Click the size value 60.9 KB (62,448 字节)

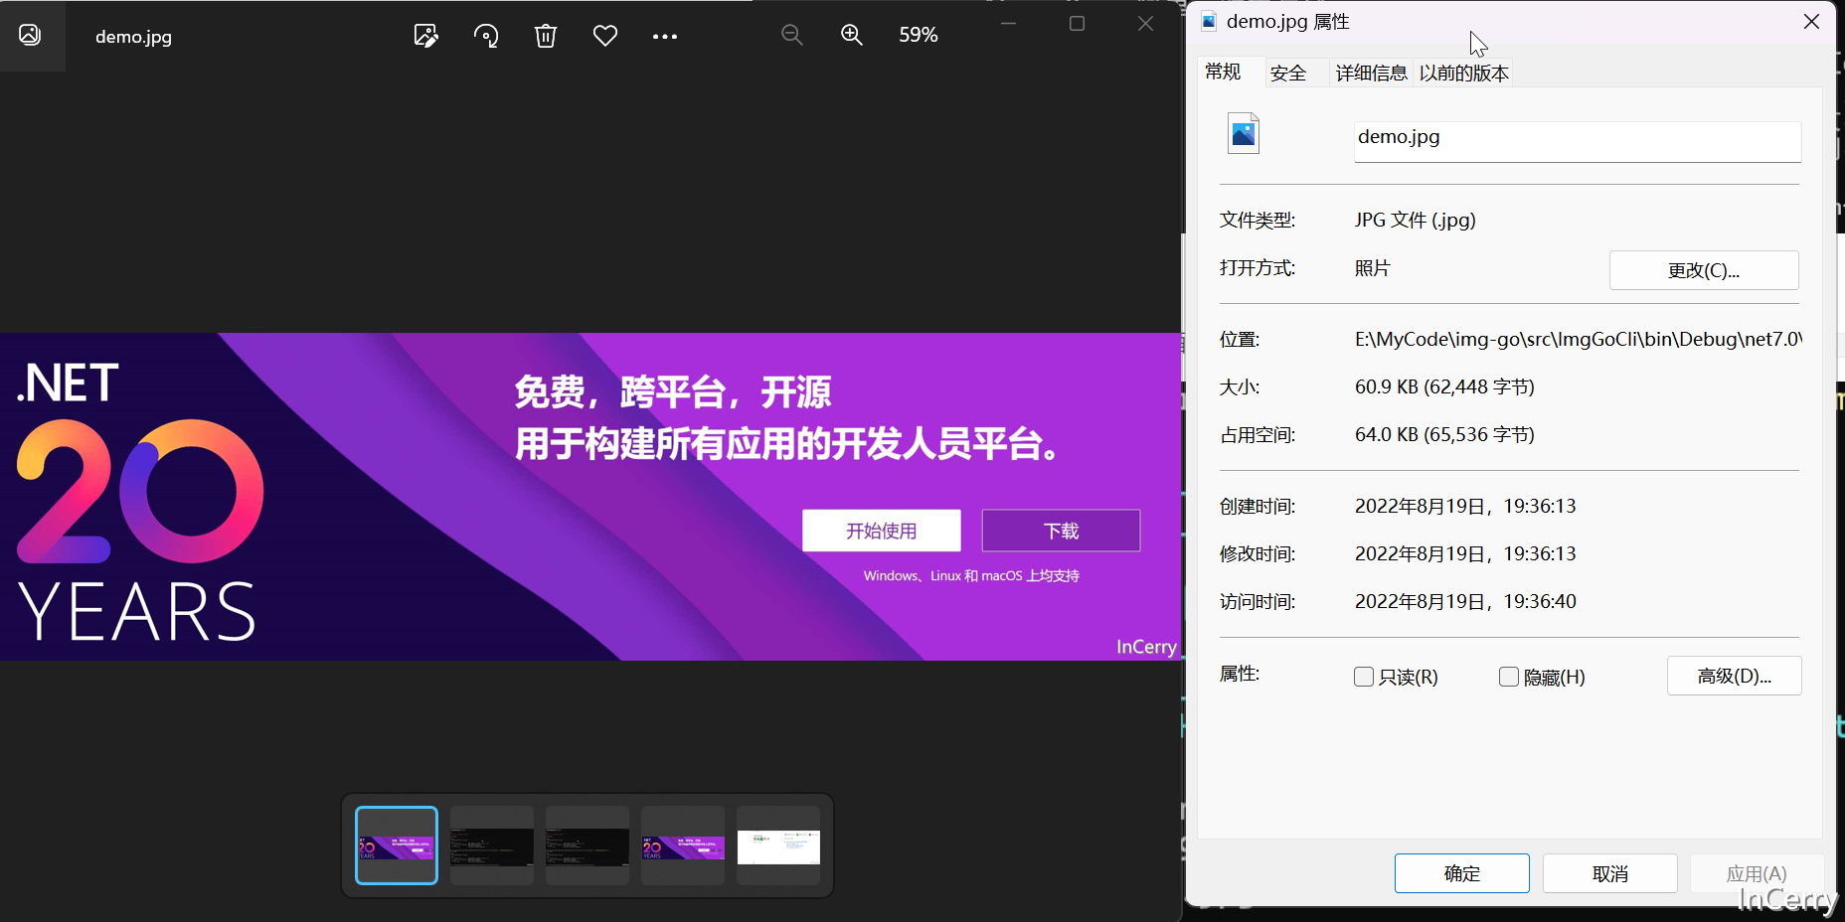pyautogui.click(x=1444, y=386)
